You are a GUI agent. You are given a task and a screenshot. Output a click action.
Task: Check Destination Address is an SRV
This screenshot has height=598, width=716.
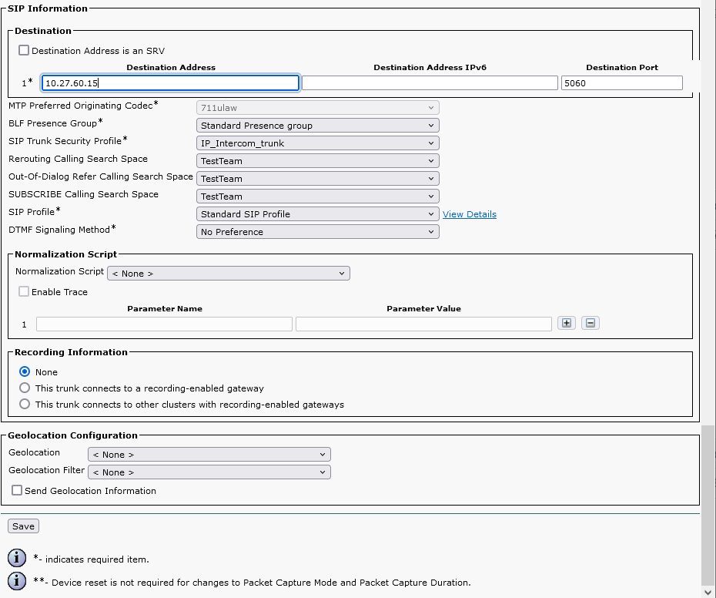pos(24,50)
